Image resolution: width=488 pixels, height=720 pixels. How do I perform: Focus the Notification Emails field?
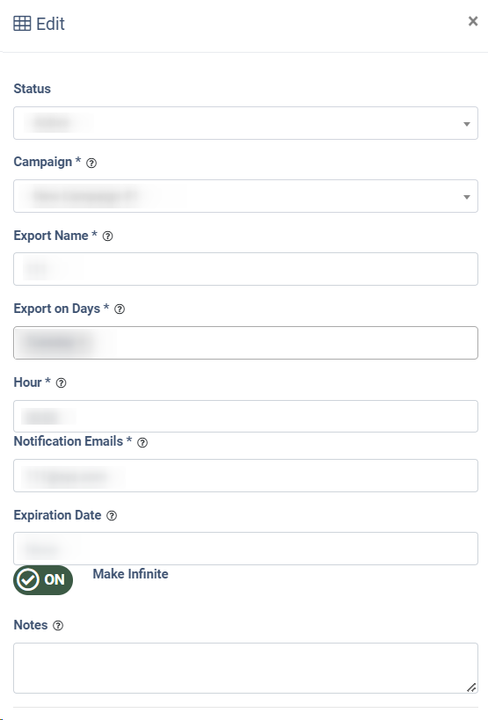pos(245,476)
